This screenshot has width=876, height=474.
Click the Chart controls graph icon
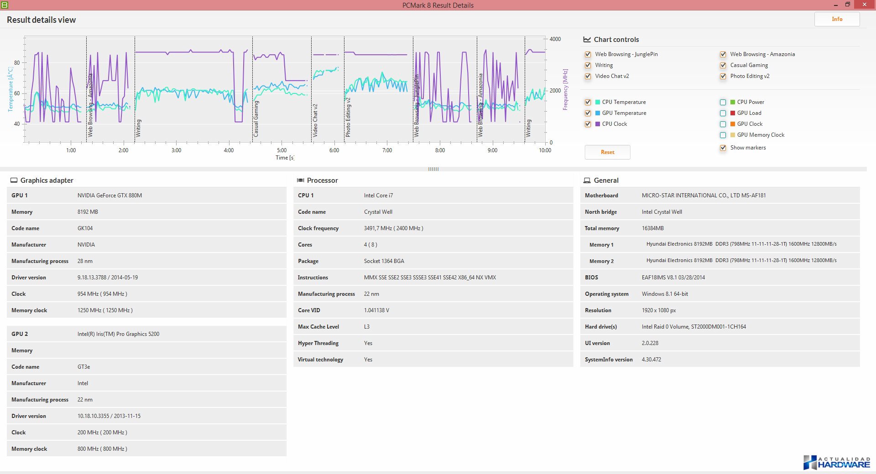tap(587, 40)
